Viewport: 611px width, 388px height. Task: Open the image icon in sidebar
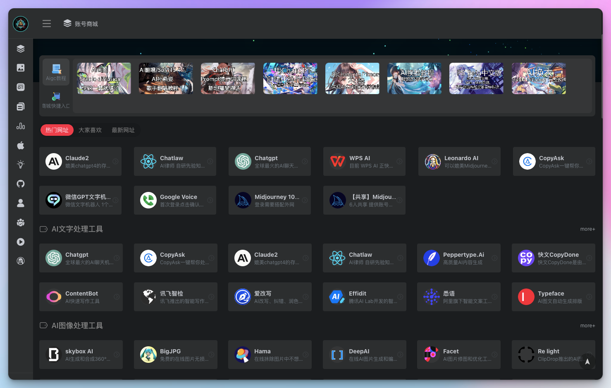pyautogui.click(x=21, y=68)
